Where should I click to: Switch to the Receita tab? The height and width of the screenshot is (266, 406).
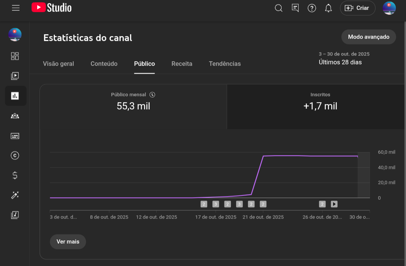coord(182,64)
